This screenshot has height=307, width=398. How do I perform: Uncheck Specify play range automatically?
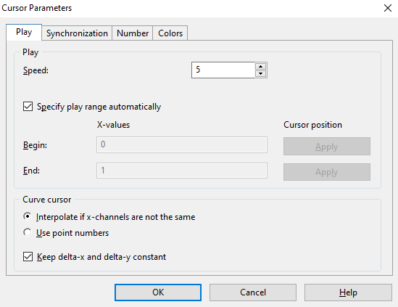click(28, 107)
